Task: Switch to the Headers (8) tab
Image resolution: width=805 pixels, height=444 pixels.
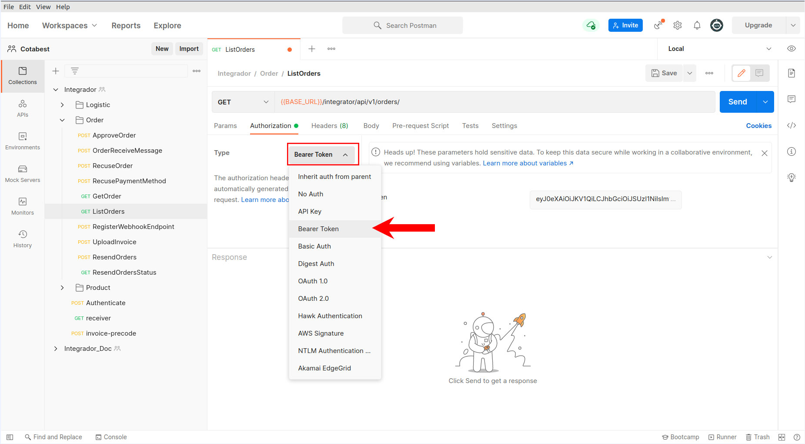Action: [330, 126]
